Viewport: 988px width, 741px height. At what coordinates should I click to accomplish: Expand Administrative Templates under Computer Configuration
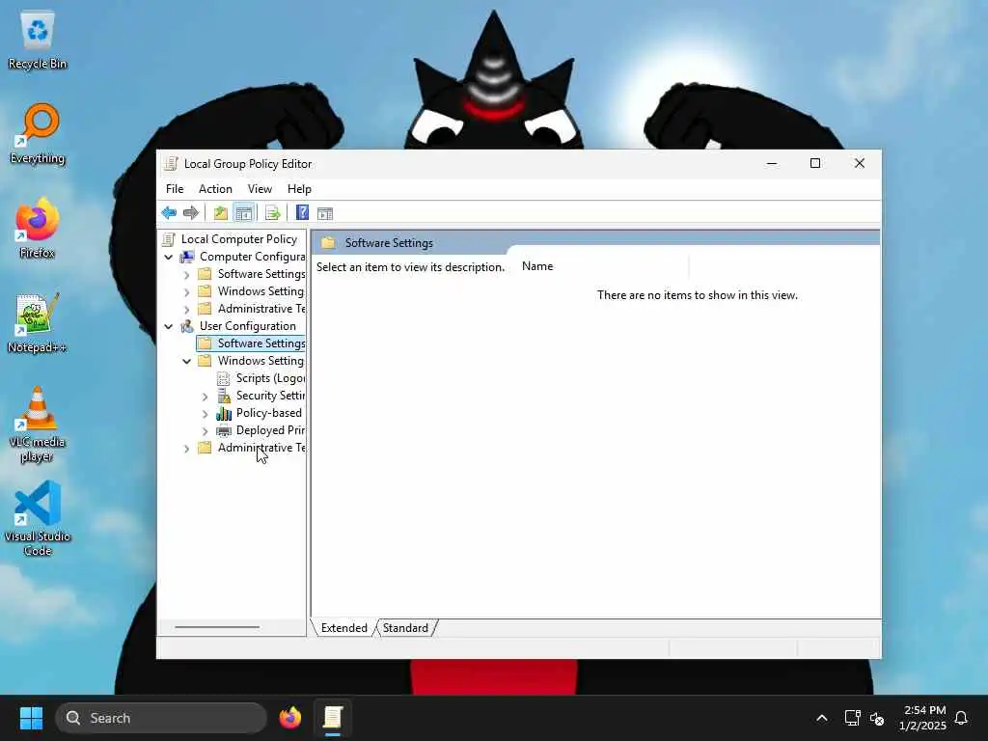click(x=186, y=310)
